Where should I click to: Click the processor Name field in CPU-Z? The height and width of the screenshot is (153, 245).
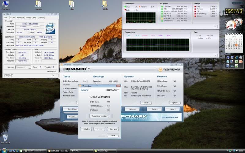[x=30, y=24]
